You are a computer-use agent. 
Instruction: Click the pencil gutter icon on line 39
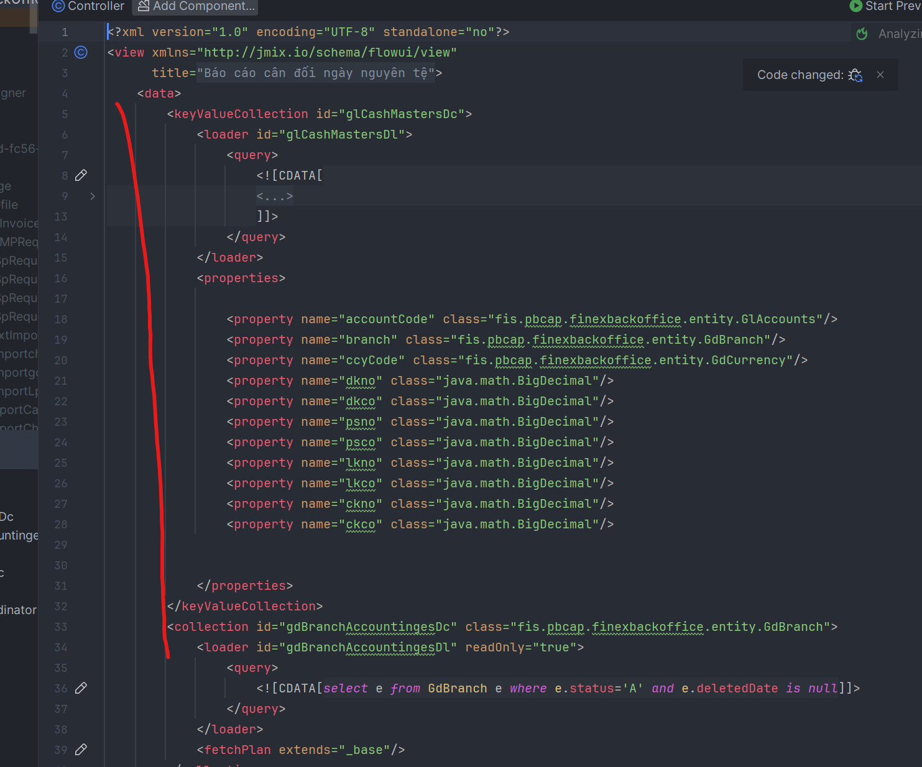(x=81, y=750)
